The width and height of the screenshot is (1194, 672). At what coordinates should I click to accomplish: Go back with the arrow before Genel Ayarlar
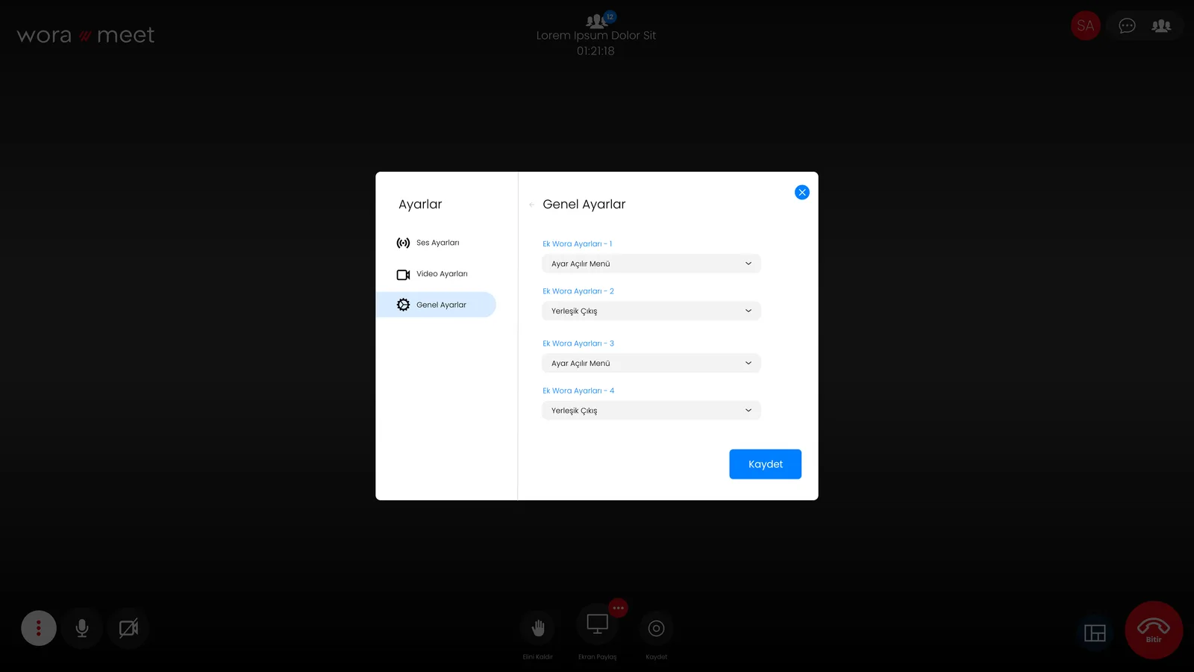tap(531, 205)
